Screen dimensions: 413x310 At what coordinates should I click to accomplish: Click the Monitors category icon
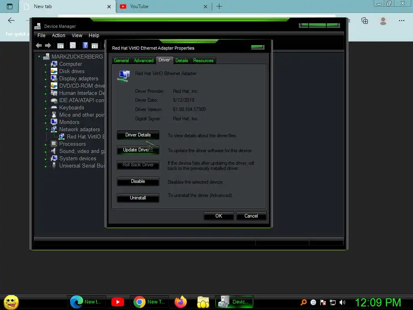click(x=54, y=122)
